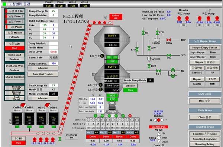The height and width of the screenshot is (147, 223).
Task: Click Memory Reset button
Action: point(15,88)
